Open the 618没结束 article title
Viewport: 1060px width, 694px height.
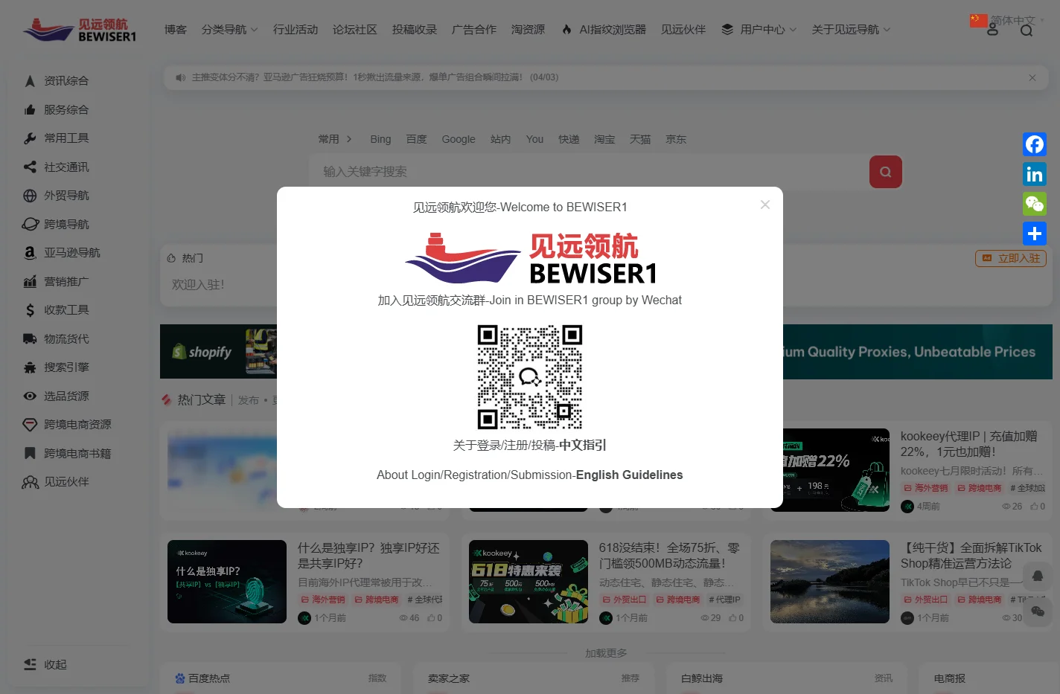[669, 556]
